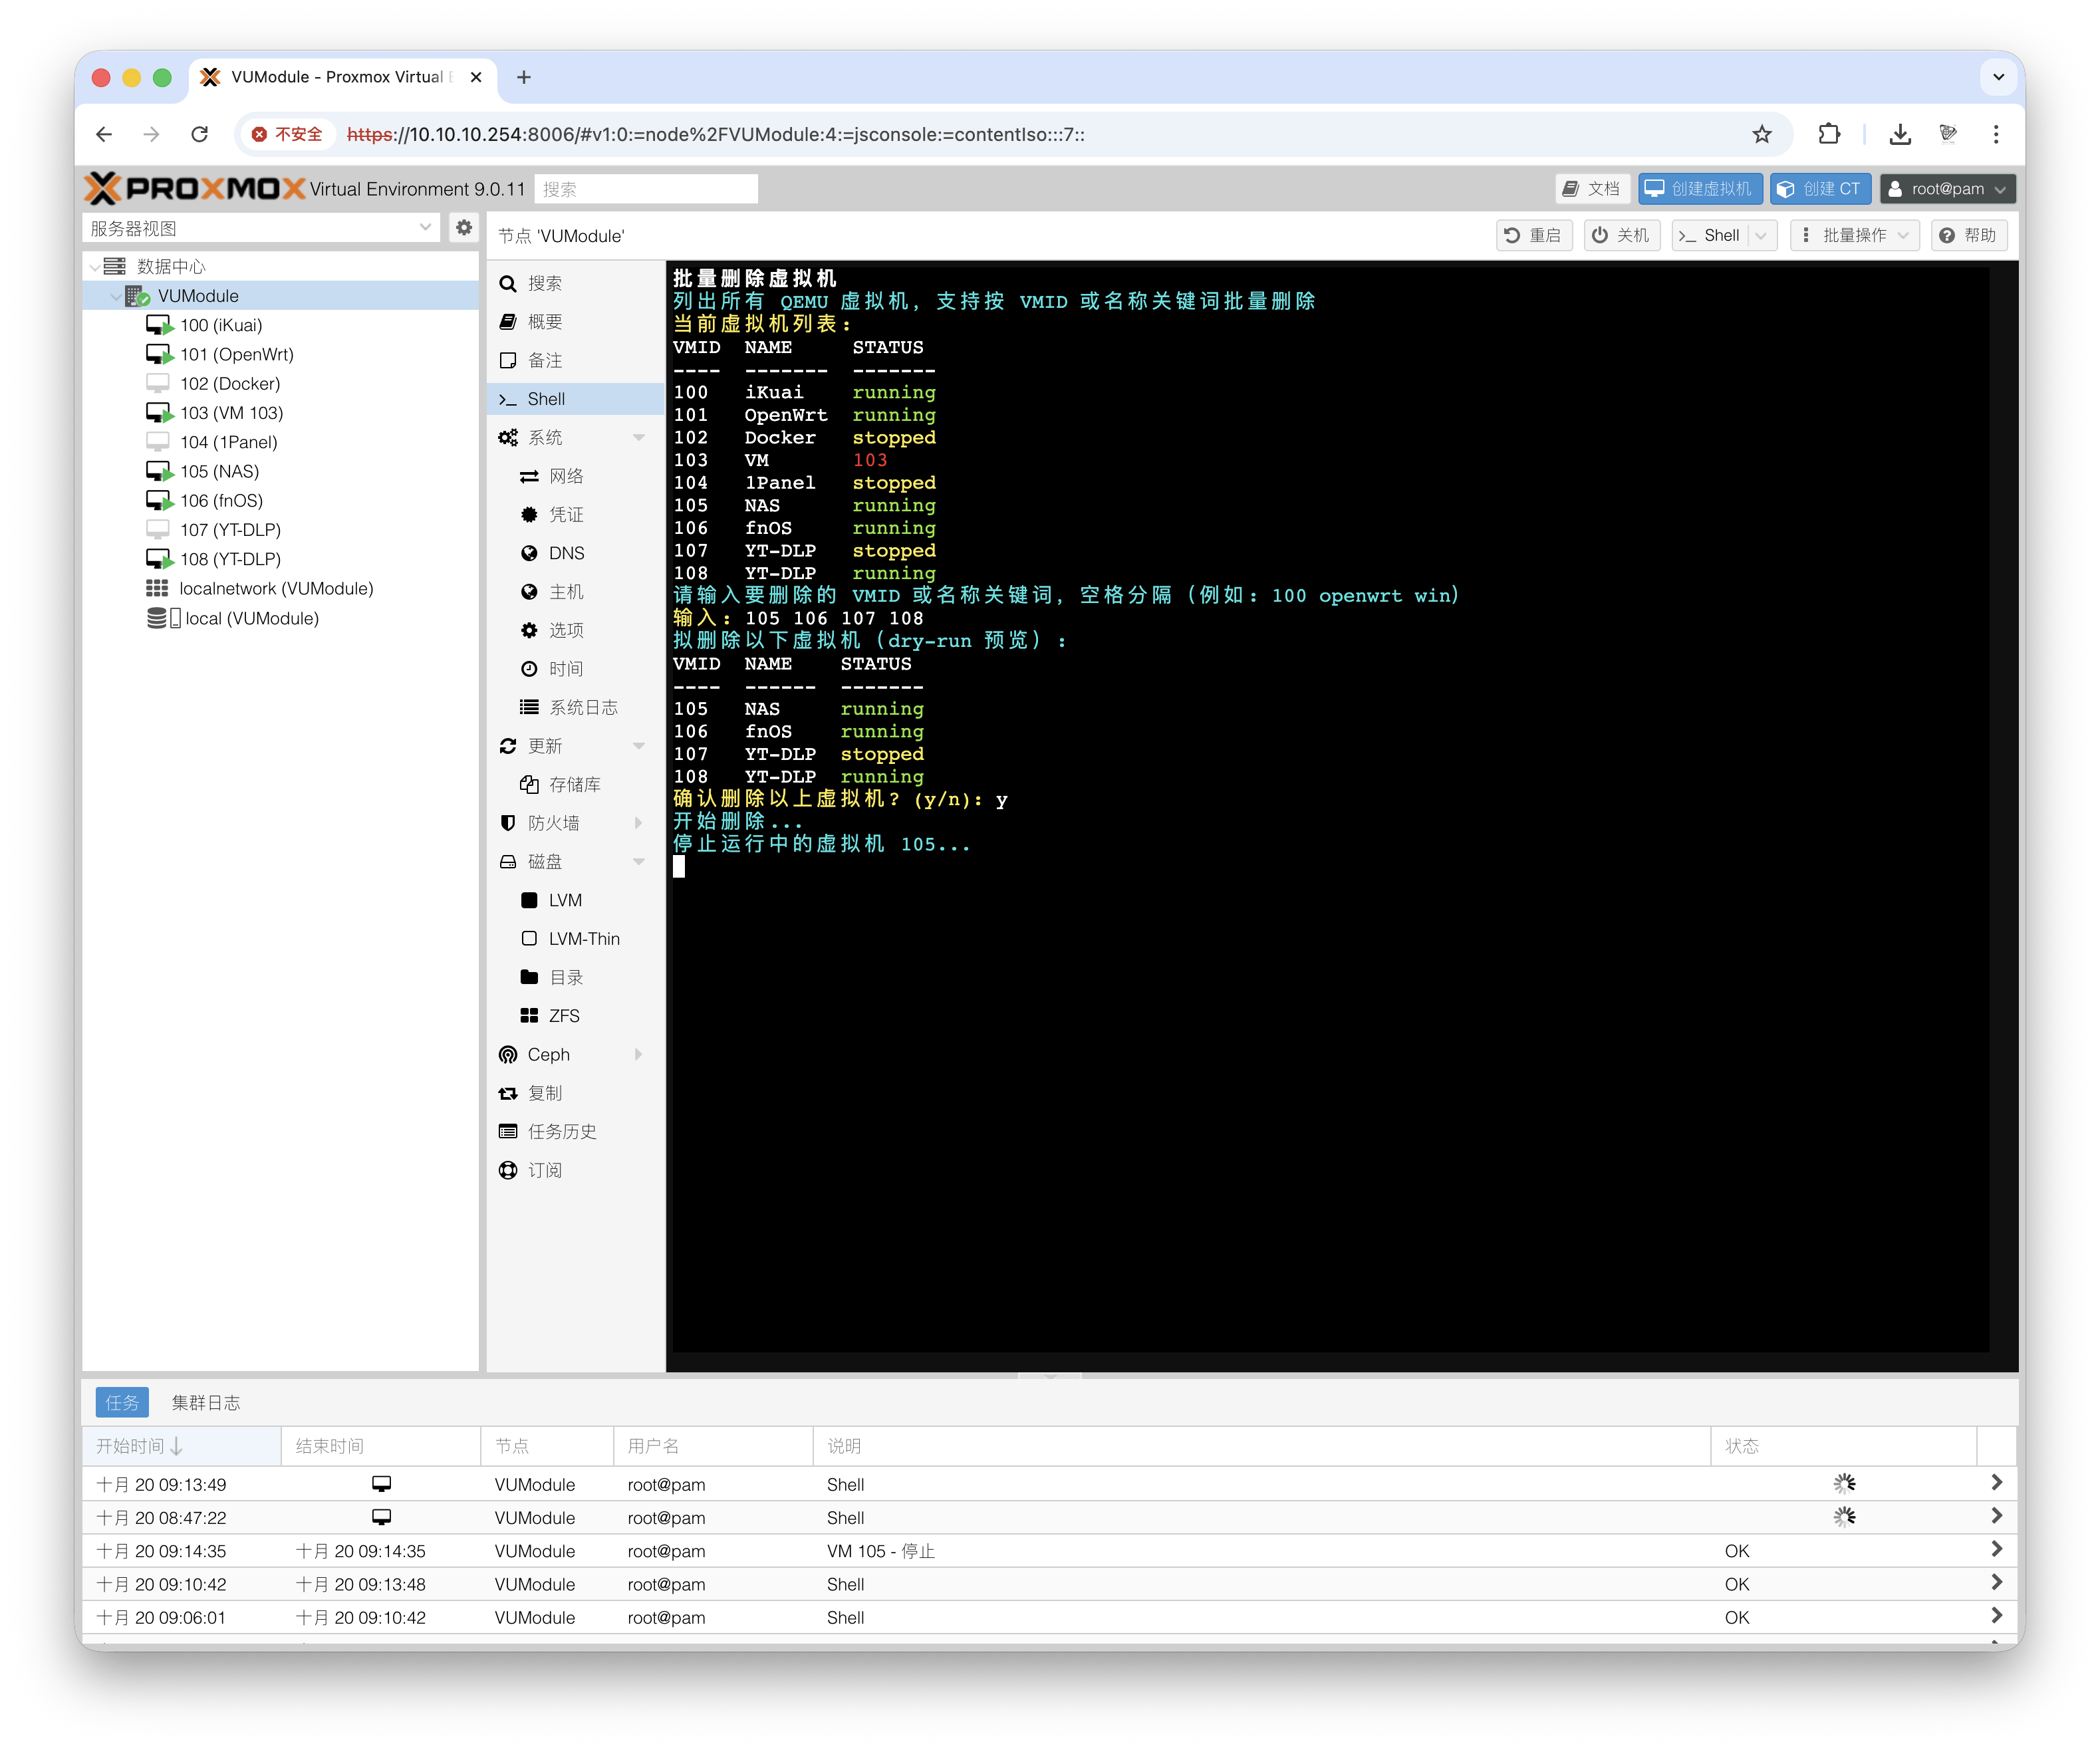The image size is (2100, 1750).
Task: Bookmark page with star icon
Action: [1762, 134]
